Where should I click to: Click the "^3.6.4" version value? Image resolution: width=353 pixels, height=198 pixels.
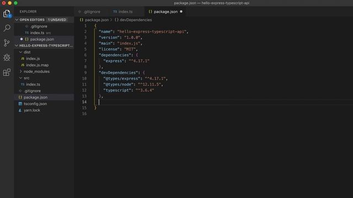(145, 90)
